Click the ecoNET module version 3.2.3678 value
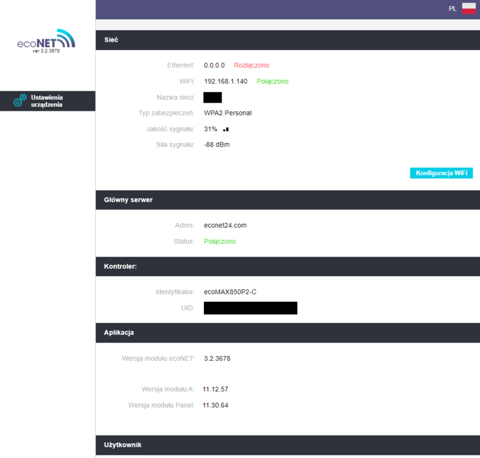Screen dimensions: 480x458 [x=217, y=358]
